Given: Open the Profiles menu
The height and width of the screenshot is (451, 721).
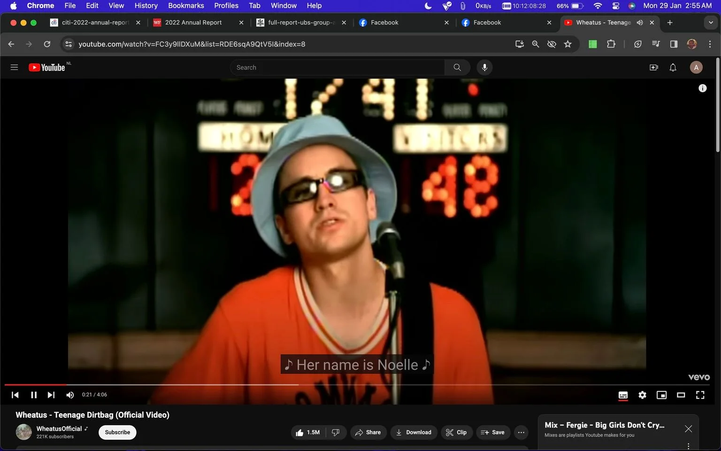Looking at the screenshot, I should click(x=226, y=6).
